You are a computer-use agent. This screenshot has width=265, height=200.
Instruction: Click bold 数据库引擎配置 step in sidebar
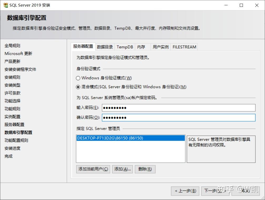pyautogui.click(x=18, y=133)
